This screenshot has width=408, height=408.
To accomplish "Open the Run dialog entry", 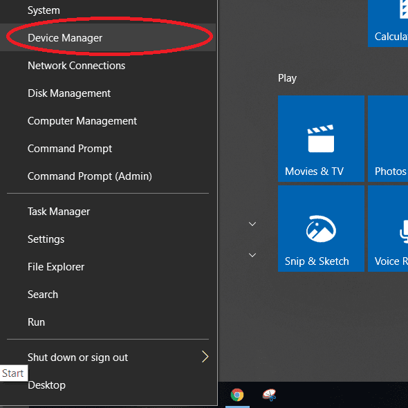I will 108,322.
